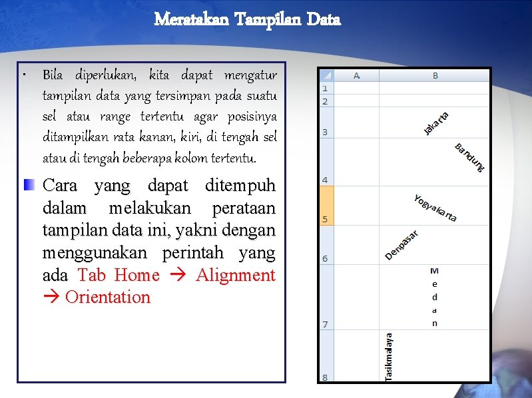Select row 6 header
532x398 pixels.
327,245
